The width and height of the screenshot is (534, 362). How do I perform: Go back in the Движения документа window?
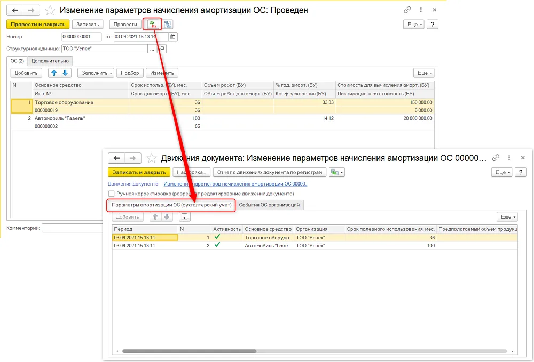(116, 158)
